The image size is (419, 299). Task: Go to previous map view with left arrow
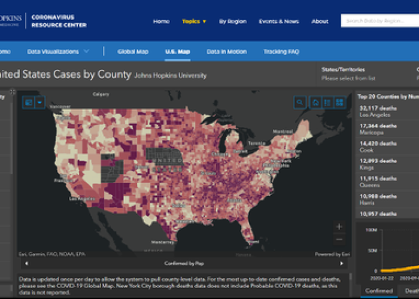coord(26,263)
